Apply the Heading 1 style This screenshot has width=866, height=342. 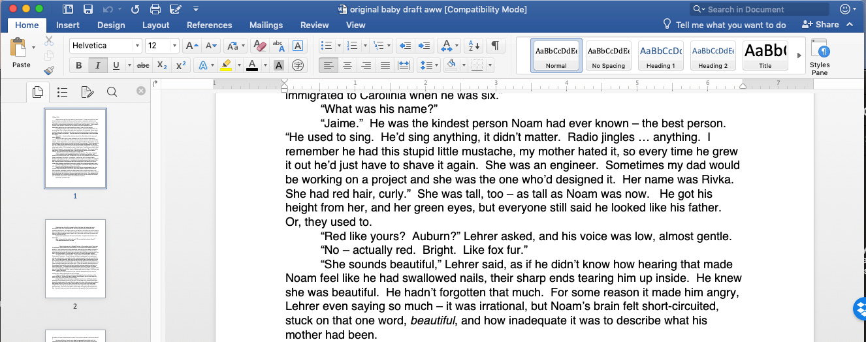(x=661, y=55)
